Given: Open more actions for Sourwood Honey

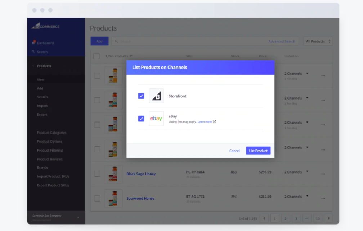Looking at the screenshot, I should (323, 198).
